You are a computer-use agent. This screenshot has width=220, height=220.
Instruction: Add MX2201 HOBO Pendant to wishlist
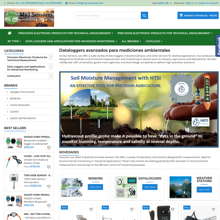49,205
